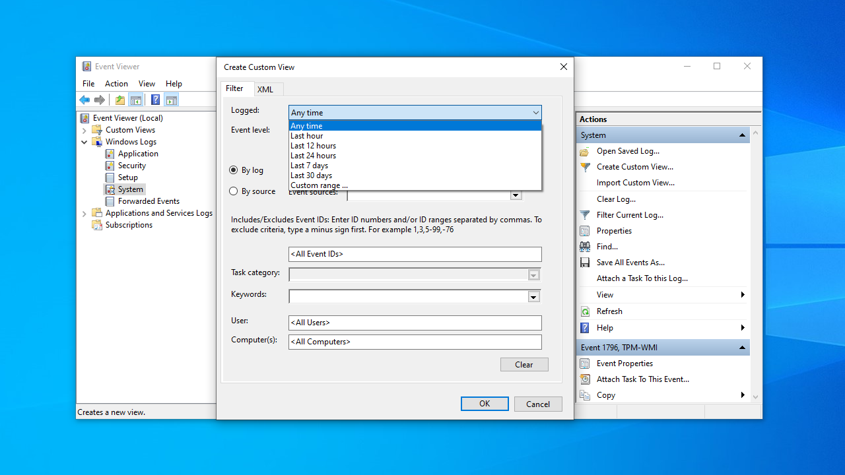Open the Action menu
This screenshot has height=475, width=845.
click(116, 84)
